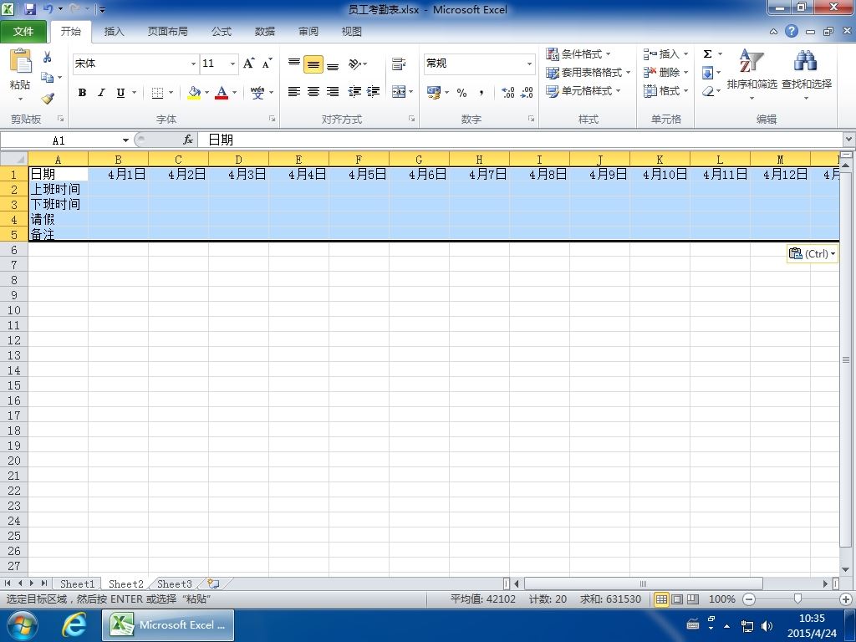Click the Fill down arrow icon
This screenshot has height=642, width=856.
pos(707,73)
